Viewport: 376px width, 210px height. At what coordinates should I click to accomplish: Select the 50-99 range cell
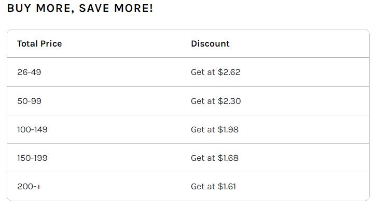(29, 101)
